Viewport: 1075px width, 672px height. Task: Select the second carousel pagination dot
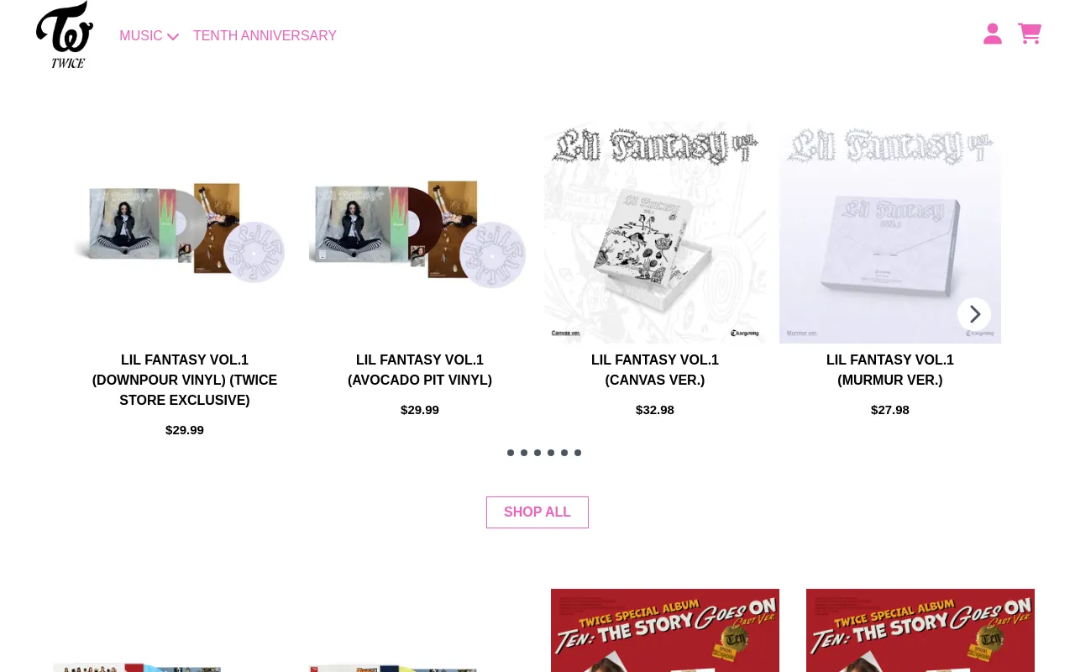[x=524, y=453]
